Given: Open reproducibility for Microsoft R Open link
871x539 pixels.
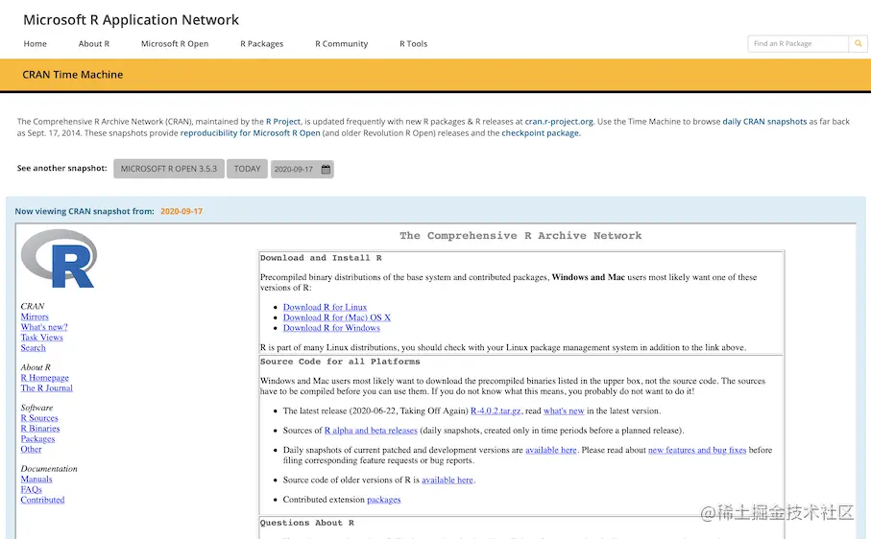Looking at the screenshot, I should click(250, 133).
